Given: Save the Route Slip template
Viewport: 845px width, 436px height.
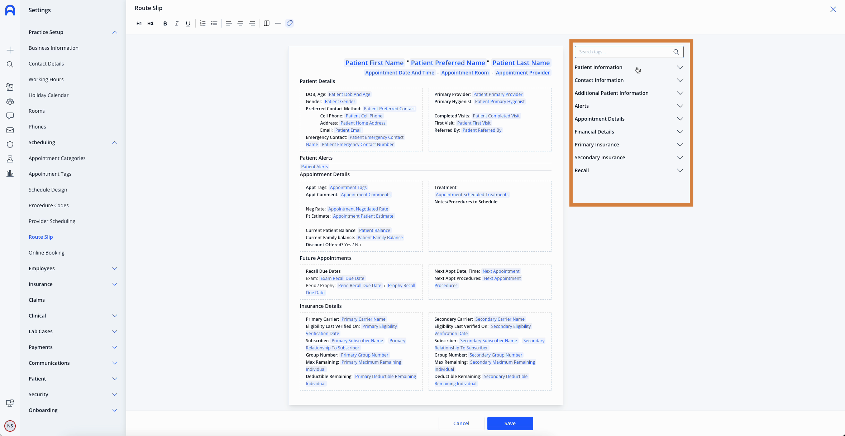Looking at the screenshot, I should click(510, 423).
